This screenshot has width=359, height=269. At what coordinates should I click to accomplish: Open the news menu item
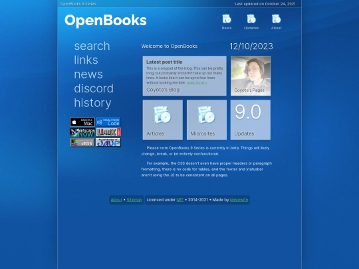click(88, 74)
